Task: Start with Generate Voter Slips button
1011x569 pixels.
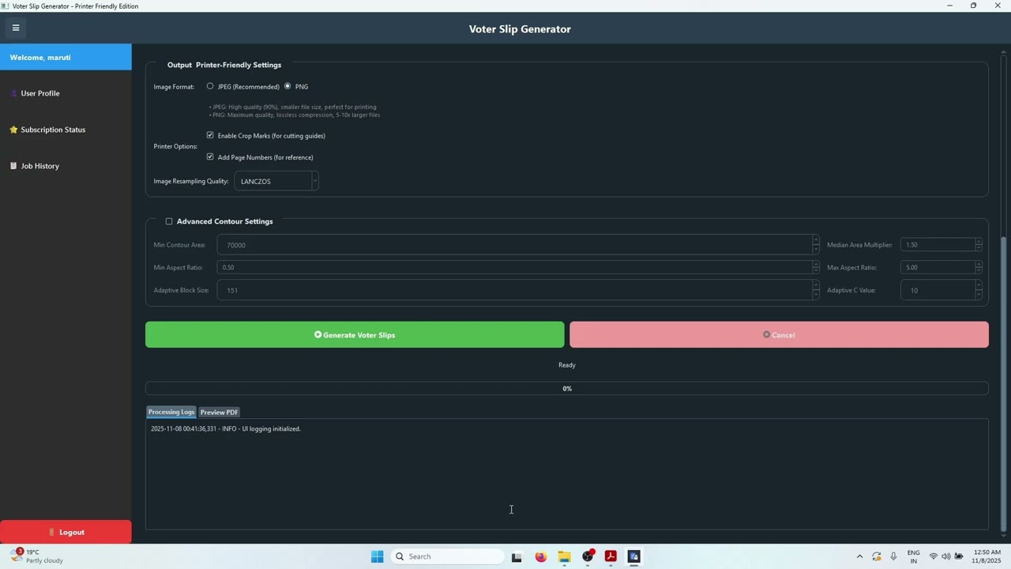Action: pos(355,334)
